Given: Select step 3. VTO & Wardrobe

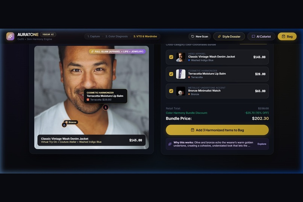Looking at the screenshot, I should 145,36.
